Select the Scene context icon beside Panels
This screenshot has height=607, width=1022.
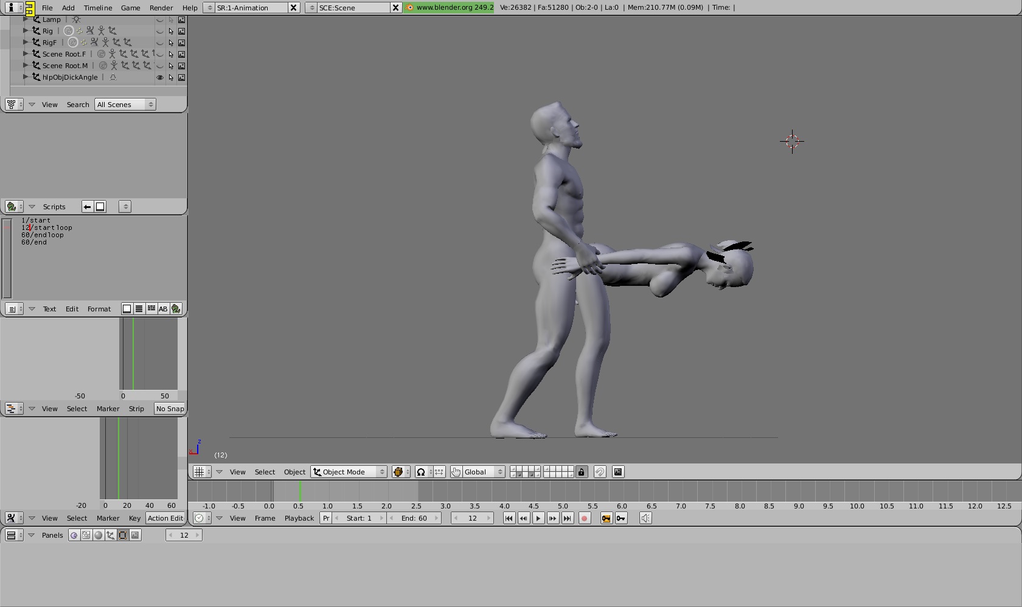(135, 535)
